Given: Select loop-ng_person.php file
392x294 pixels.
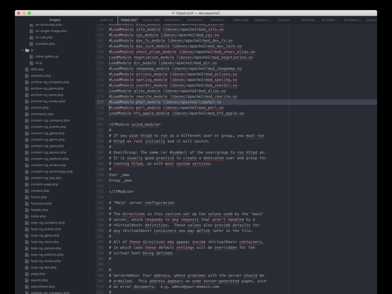Looking at the screenshot, I should pos(46,248).
